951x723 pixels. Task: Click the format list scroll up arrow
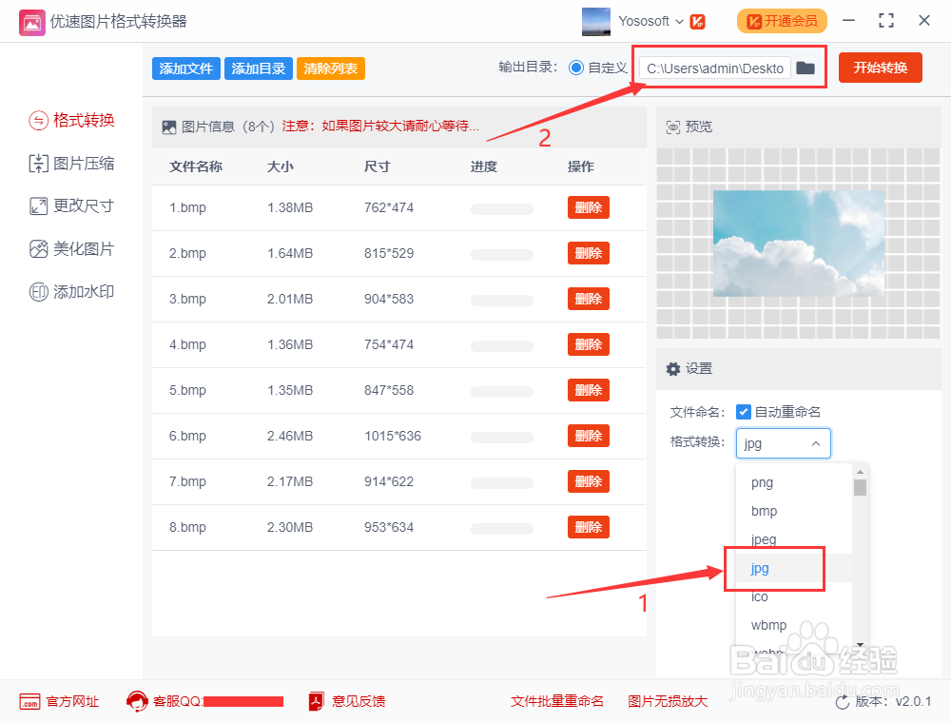[x=860, y=471]
